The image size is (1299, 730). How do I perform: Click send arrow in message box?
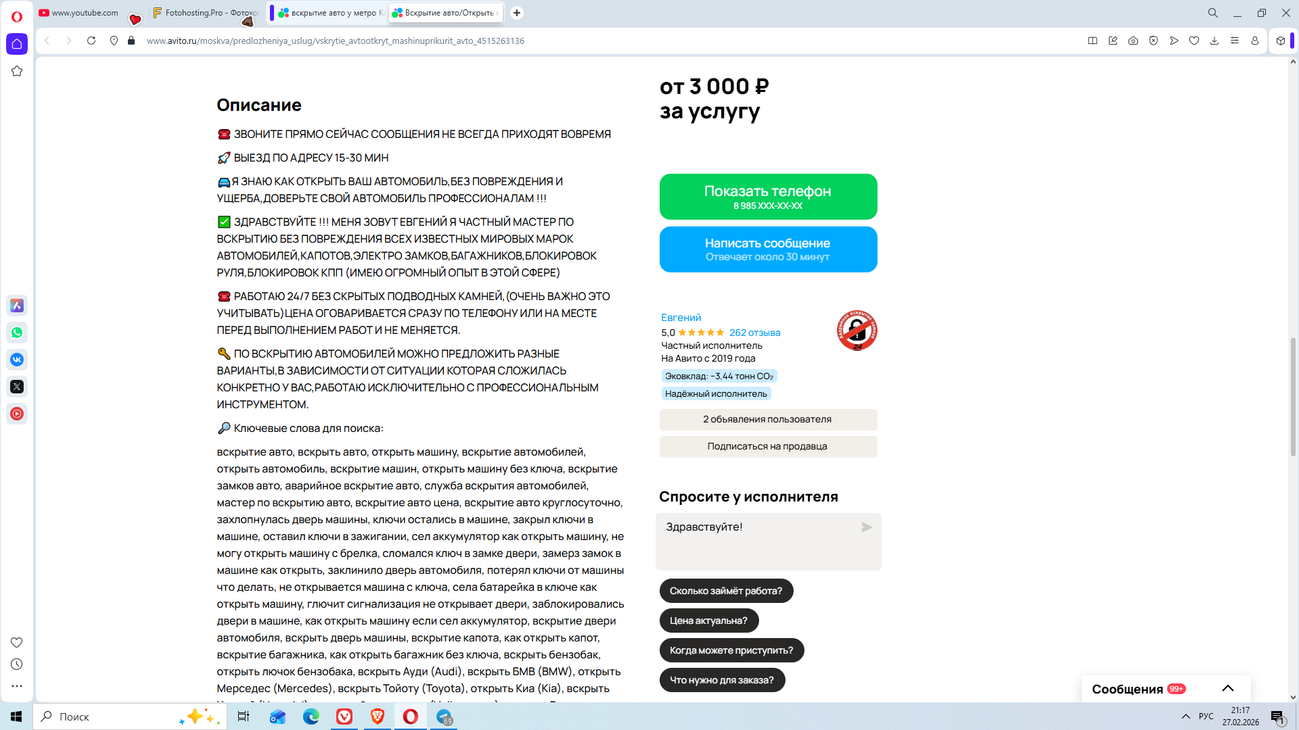point(866,527)
